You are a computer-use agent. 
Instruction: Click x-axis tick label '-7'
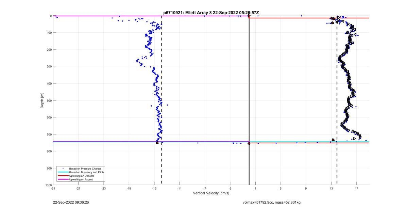(205, 188)
